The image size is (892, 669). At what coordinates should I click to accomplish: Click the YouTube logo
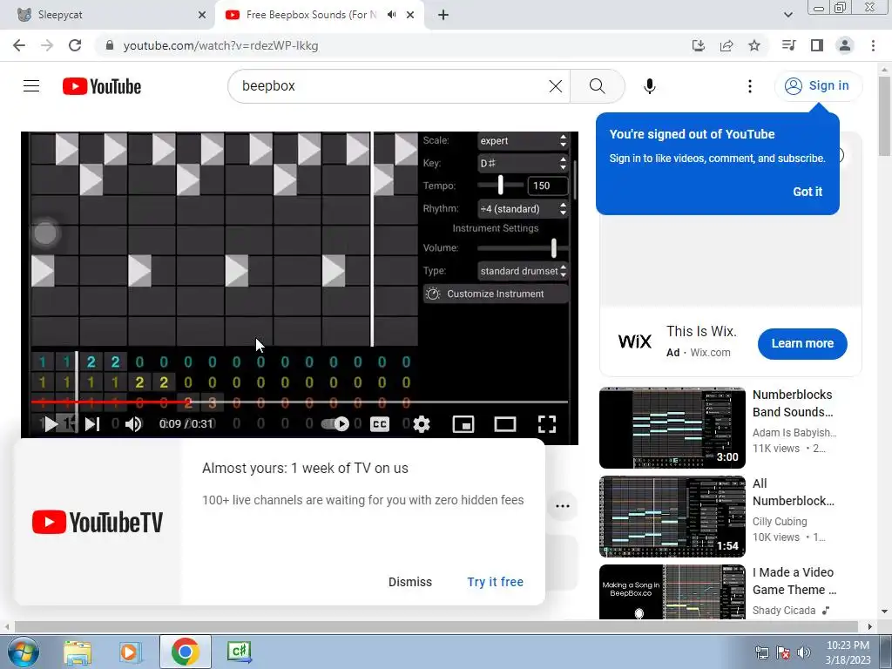[102, 86]
